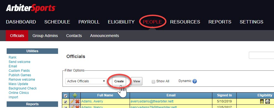The image size is (274, 108).
Task: Open the Remove welcome link
Action: coord(22,80)
